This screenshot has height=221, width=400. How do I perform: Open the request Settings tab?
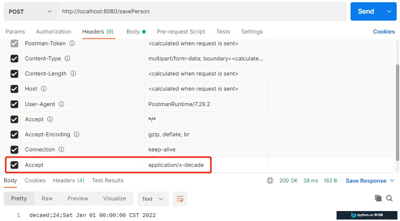252,32
